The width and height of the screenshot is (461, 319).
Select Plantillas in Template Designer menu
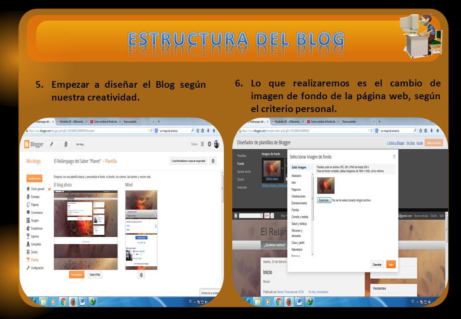pyautogui.click(x=242, y=156)
